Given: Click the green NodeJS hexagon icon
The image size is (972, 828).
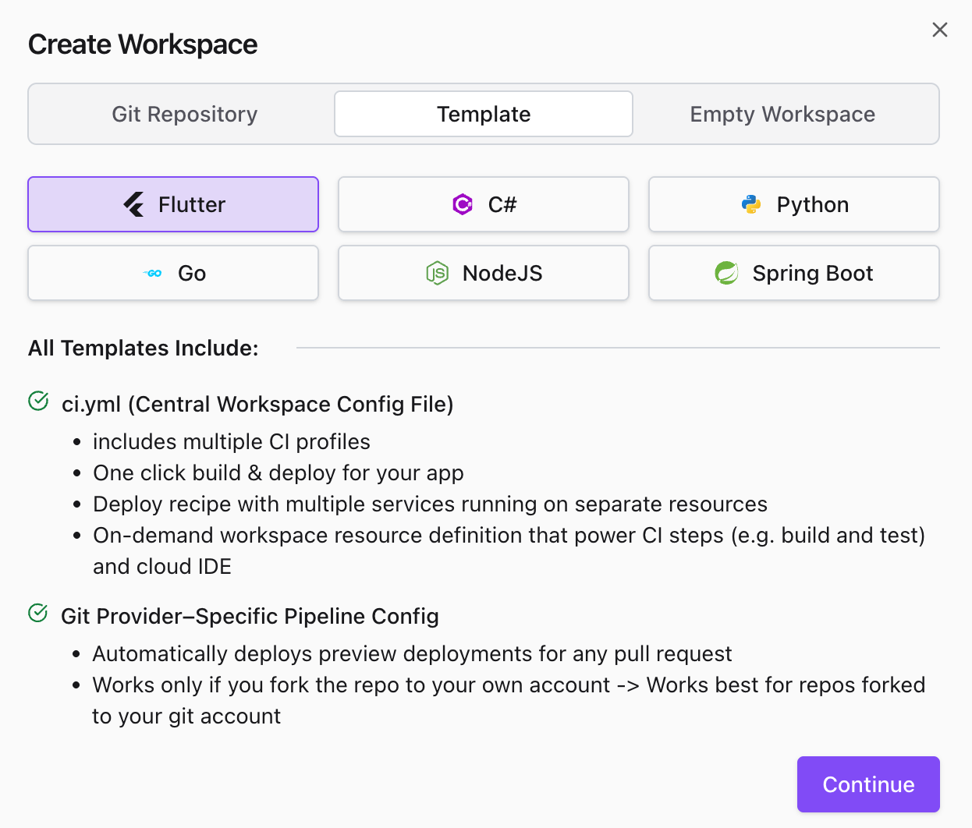Looking at the screenshot, I should click(437, 273).
